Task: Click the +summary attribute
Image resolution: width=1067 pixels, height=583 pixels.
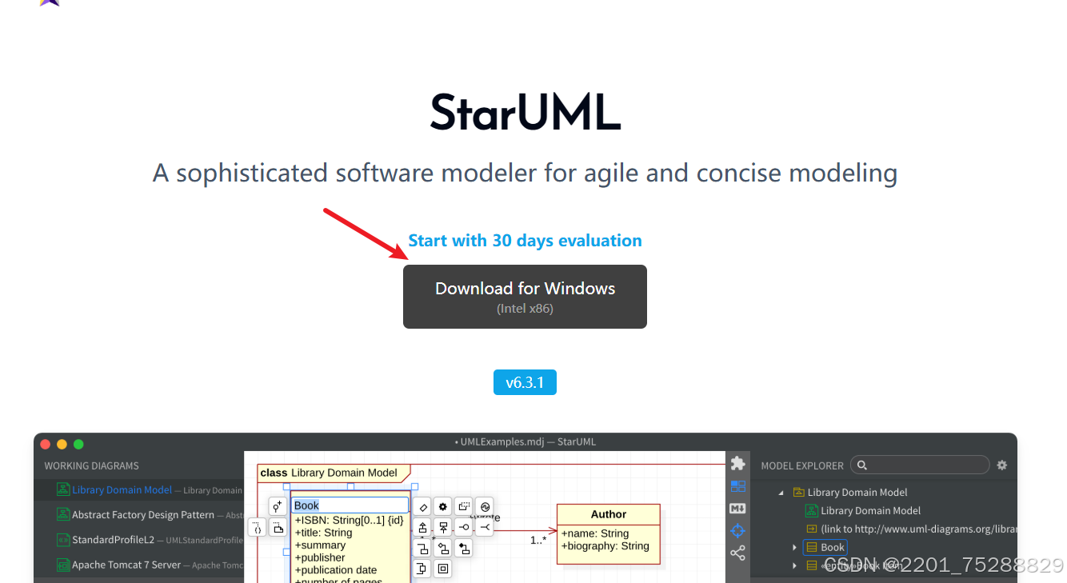Action: (320, 545)
